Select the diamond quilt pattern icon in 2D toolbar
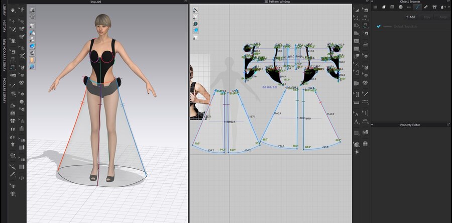The image size is (452, 223). [x=366, y=83]
